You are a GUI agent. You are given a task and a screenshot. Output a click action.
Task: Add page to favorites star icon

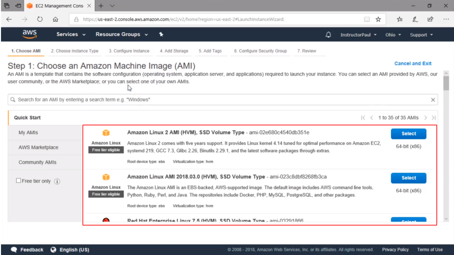pos(378,19)
